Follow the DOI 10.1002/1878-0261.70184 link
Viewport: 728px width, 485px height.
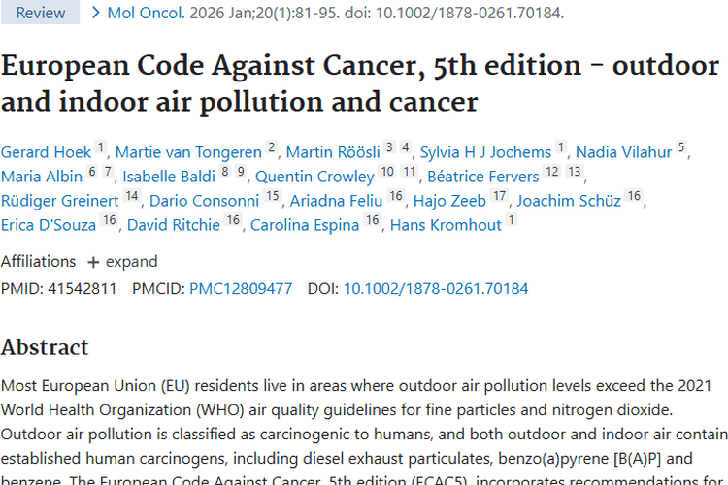tap(436, 288)
